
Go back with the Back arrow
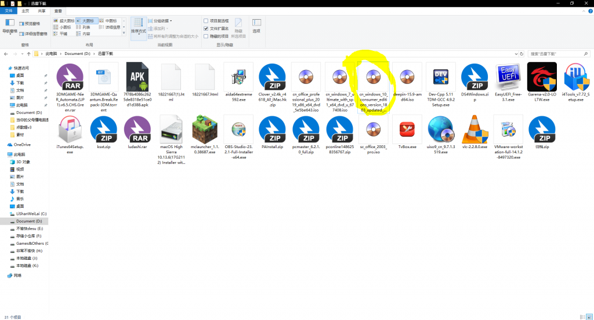tap(6, 54)
